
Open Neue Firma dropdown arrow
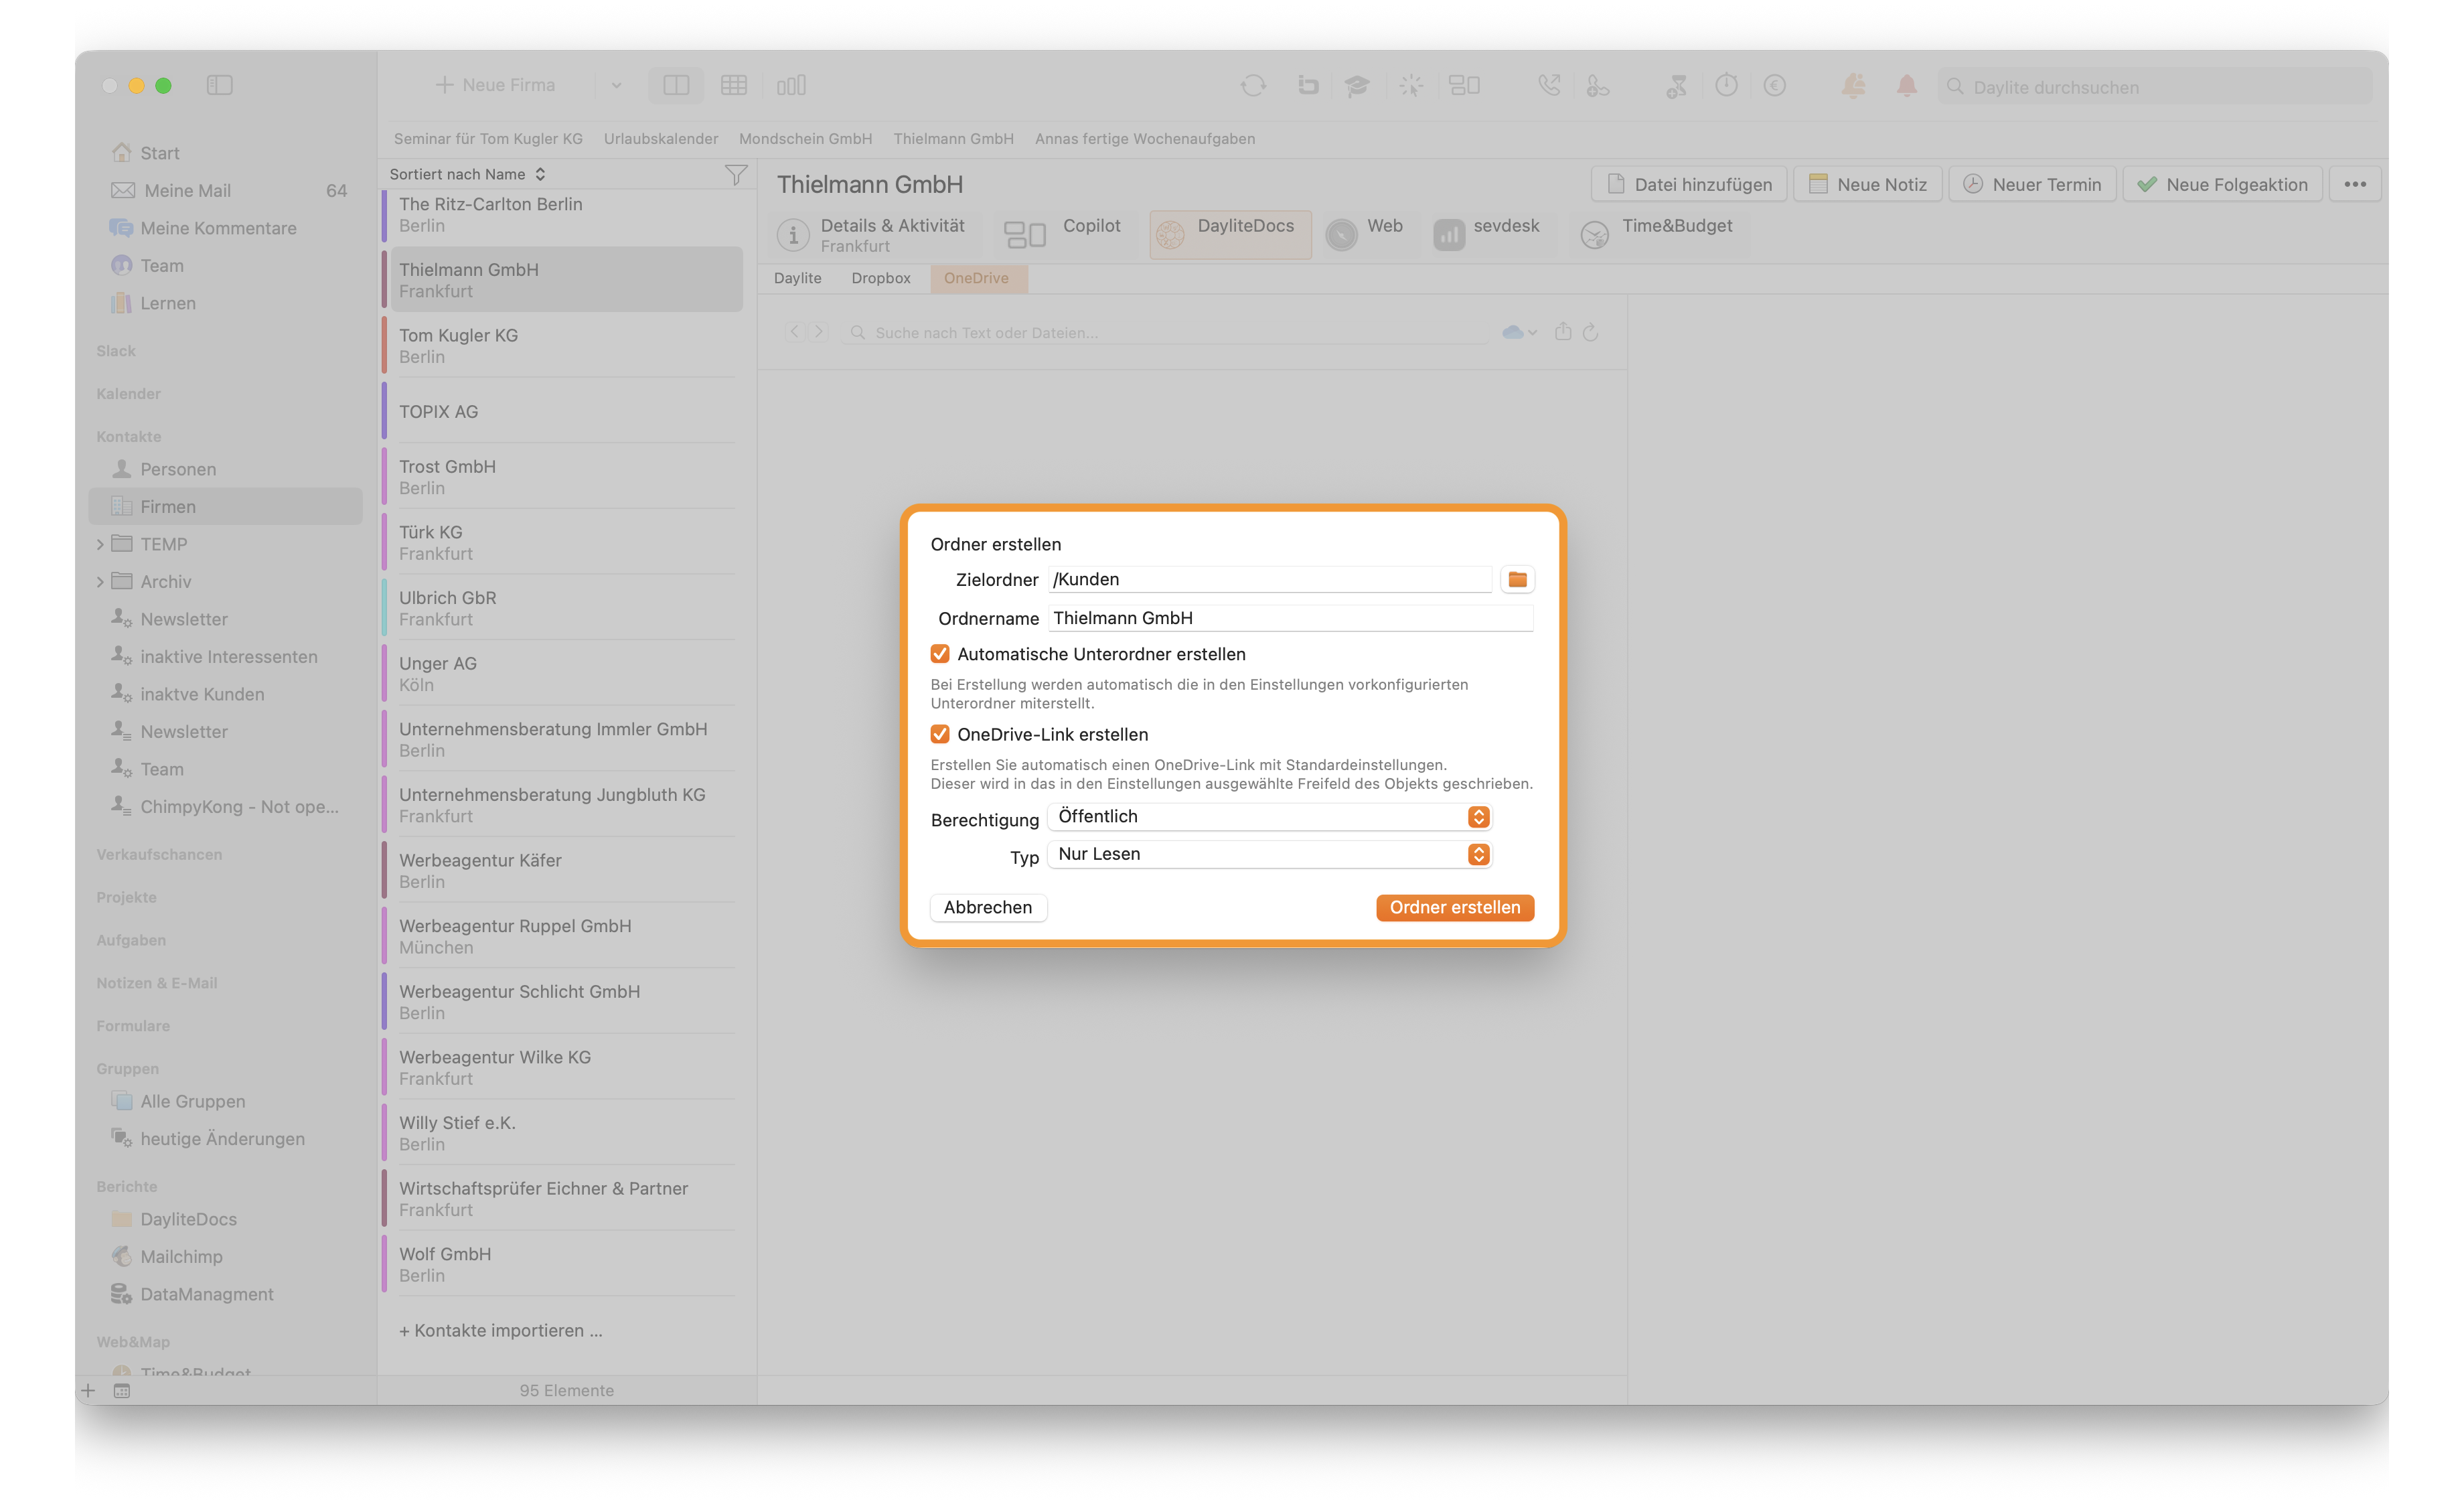click(x=616, y=85)
